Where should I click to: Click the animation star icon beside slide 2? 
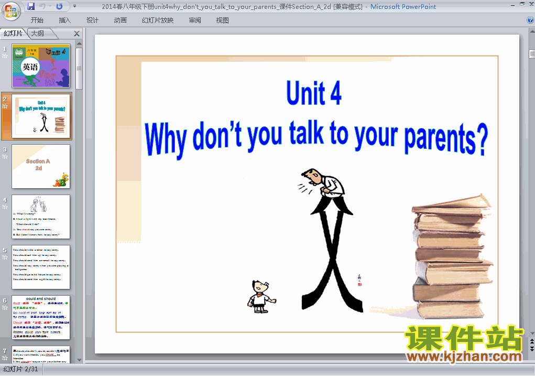pyautogui.click(x=5, y=106)
